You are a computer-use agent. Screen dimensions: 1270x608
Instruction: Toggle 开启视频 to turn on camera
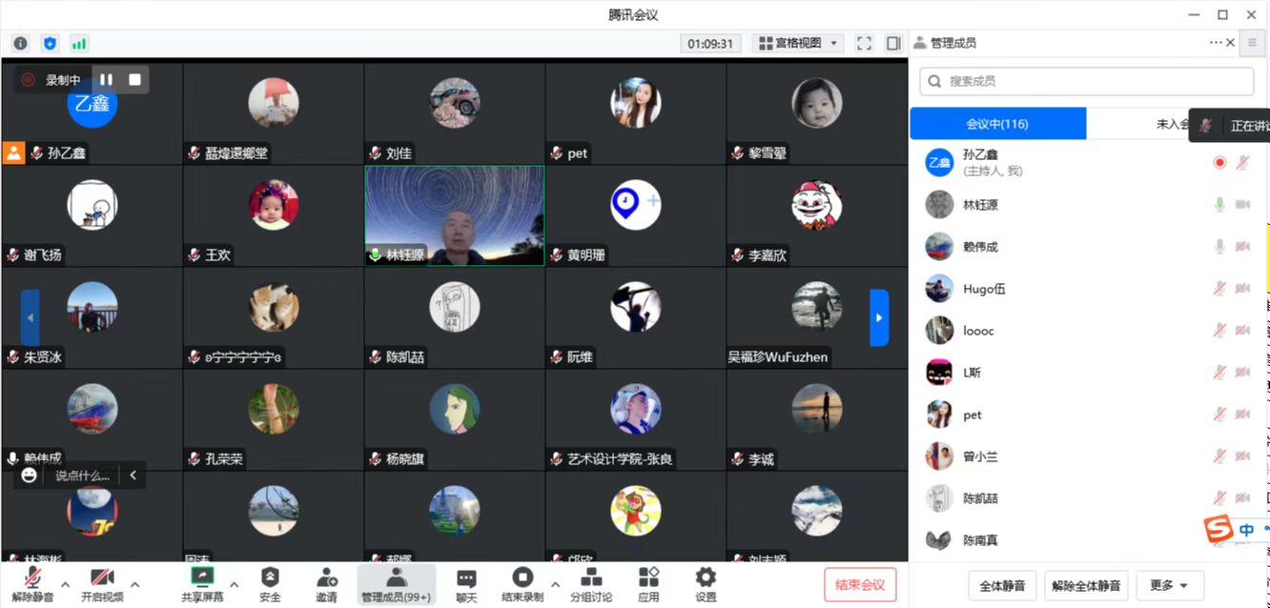click(100, 583)
